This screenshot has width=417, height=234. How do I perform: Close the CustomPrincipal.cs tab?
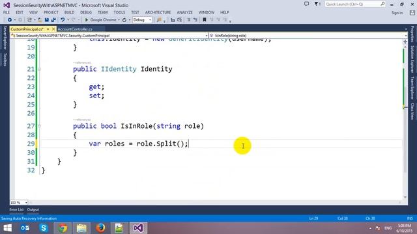pos(53,29)
